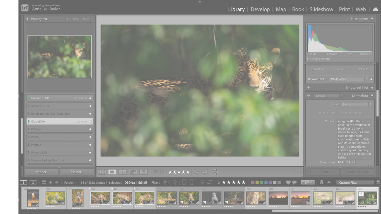Toggle the heart filter in the filmstrip bar
This screenshot has width=381, height=214.
[288, 182]
